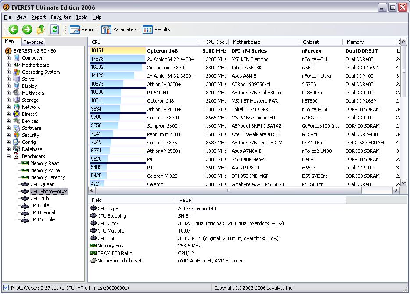Screen dimensions: 410x294
Task: Click the EVEREST v2.50.480 root icon
Action: (x=8, y=51)
